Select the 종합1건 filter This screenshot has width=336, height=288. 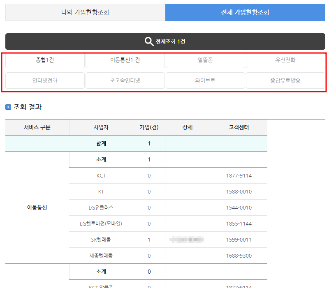(x=45, y=60)
